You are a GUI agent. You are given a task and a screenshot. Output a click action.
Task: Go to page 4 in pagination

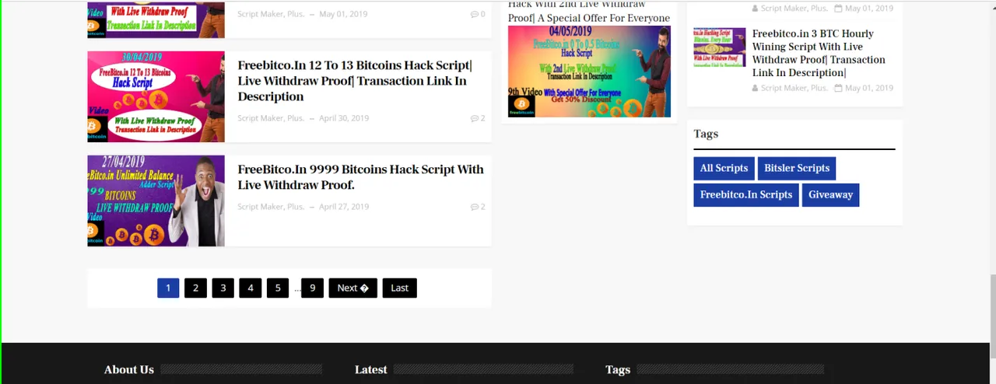pos(250,288)
